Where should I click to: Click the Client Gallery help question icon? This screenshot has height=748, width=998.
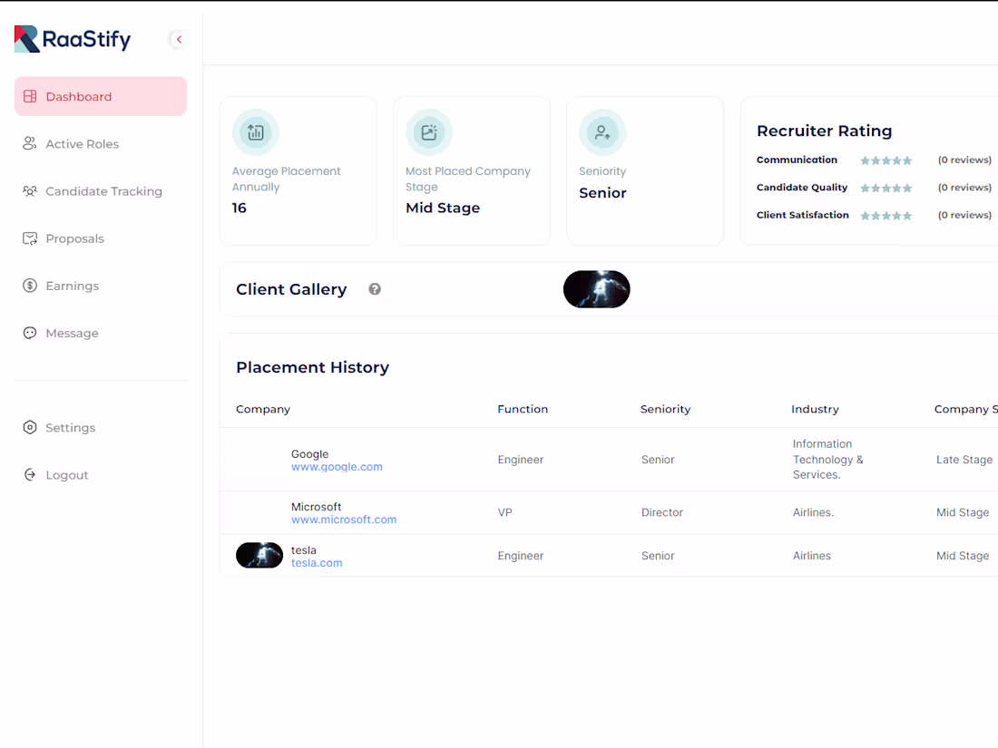(374, 288)
